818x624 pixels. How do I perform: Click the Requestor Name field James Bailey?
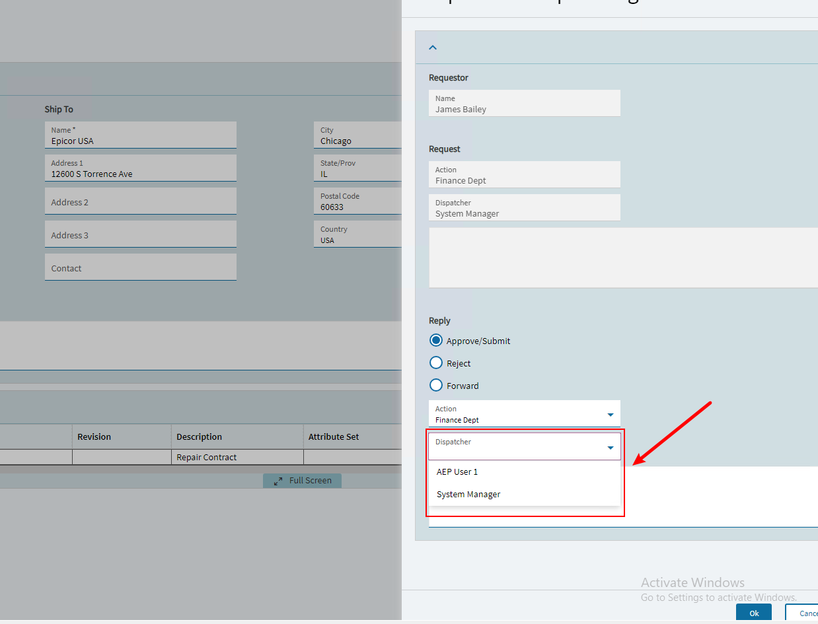525,103
